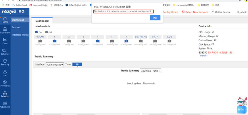The width and height of the screenshot is (248, 115).
Task: Refresh Online Users value
Action: (x=215, y=40)
